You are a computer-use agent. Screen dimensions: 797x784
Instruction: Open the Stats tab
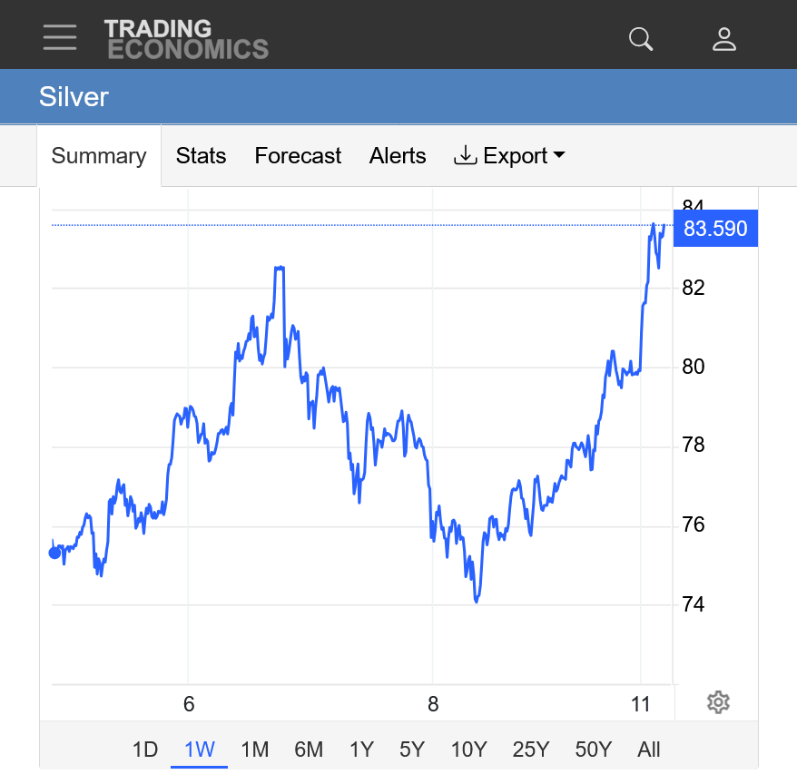point(201,156)
